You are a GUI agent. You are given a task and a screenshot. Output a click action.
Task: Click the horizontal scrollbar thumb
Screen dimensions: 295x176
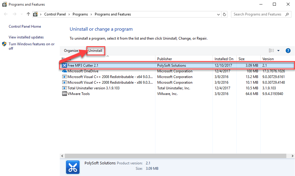point(175,156)
